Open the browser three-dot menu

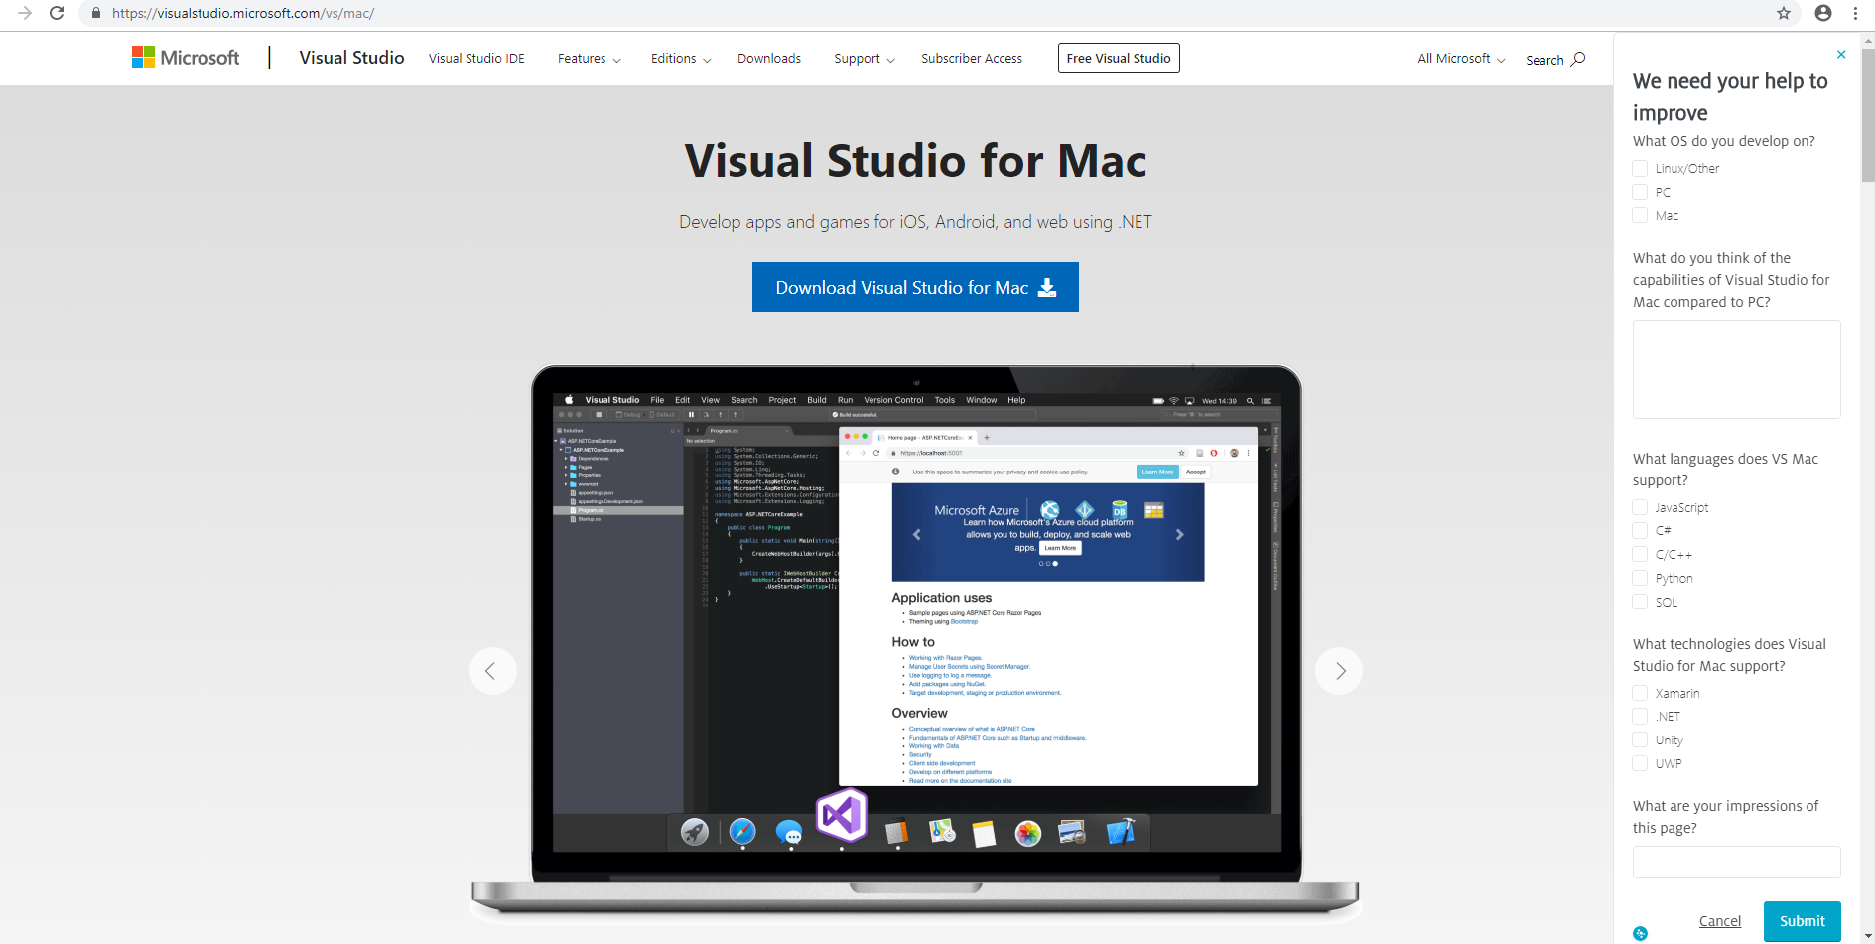pyautogui.click(x=1855, y=13)
